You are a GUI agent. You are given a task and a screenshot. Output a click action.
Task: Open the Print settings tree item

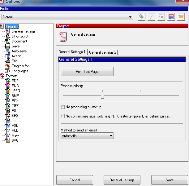tap(15, 61)
